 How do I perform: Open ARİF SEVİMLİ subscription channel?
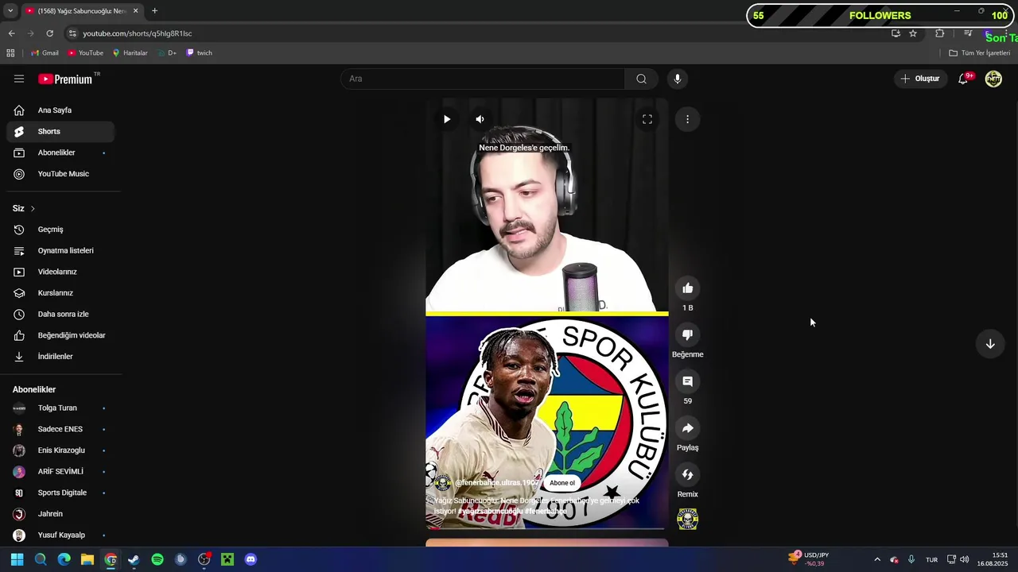coord(60,472)
